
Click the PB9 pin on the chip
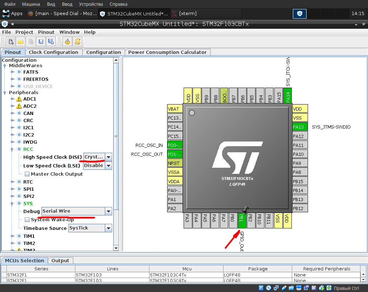206,96
